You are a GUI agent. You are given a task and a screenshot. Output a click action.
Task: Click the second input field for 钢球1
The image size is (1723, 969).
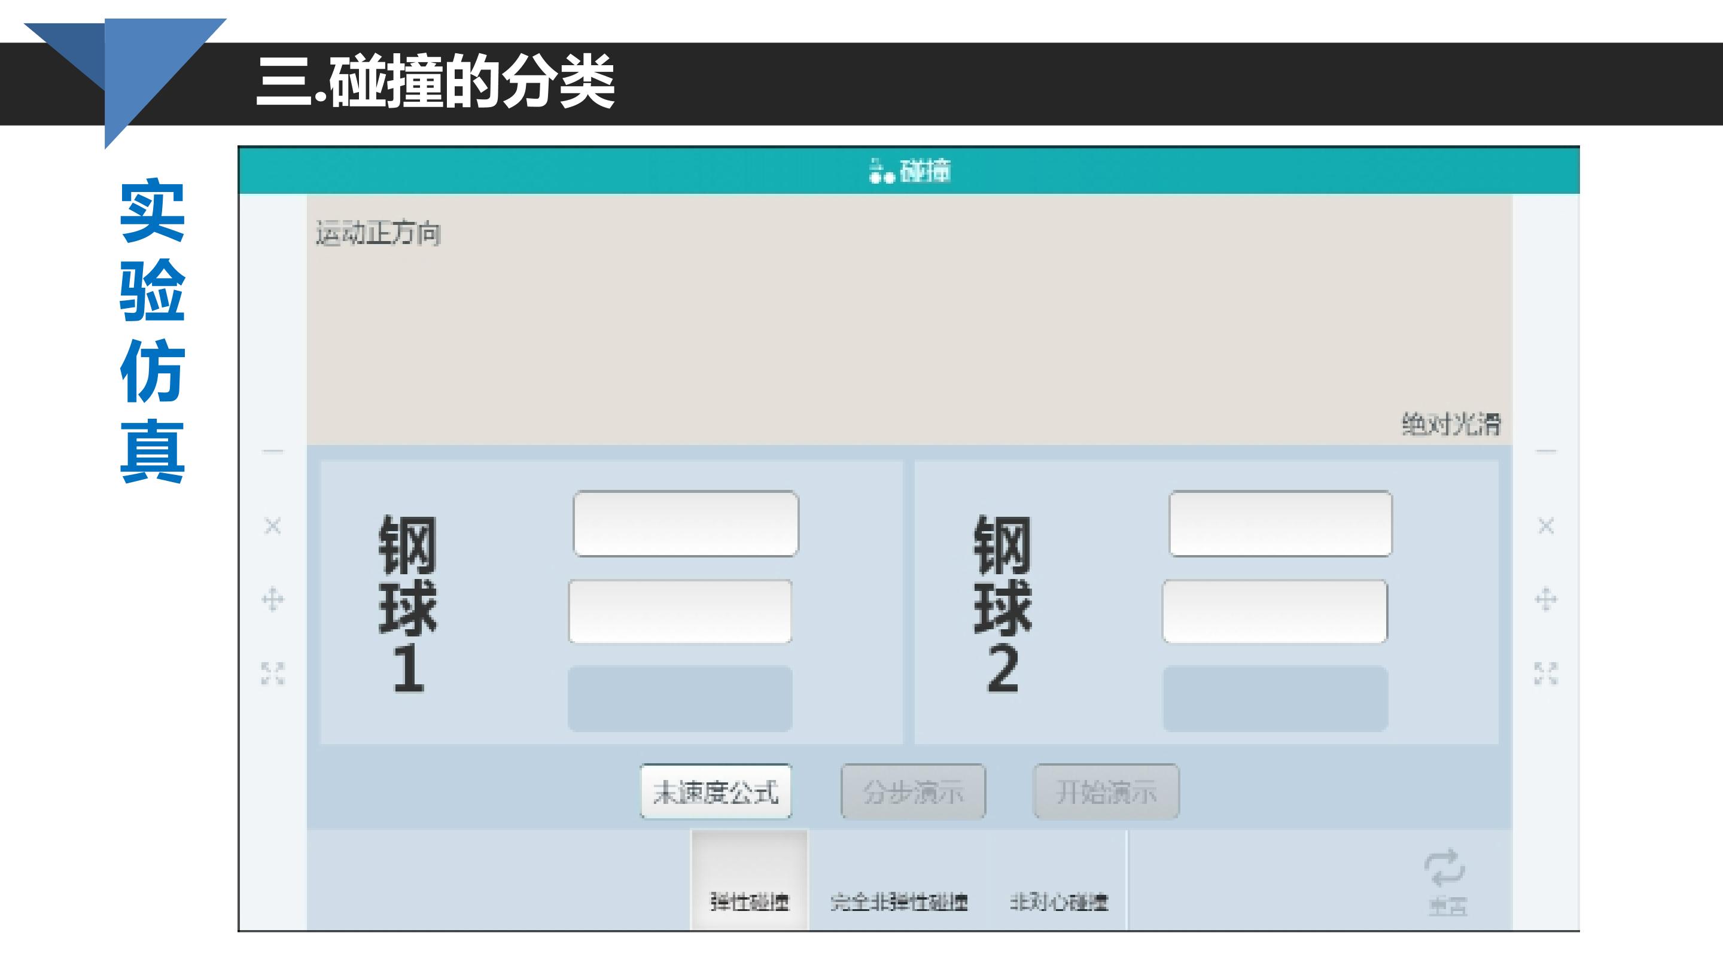click(x=680, y=611)
